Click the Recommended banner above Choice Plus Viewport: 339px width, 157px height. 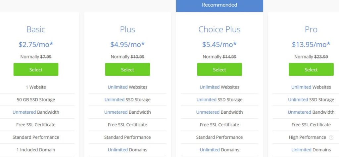[219, 5]
